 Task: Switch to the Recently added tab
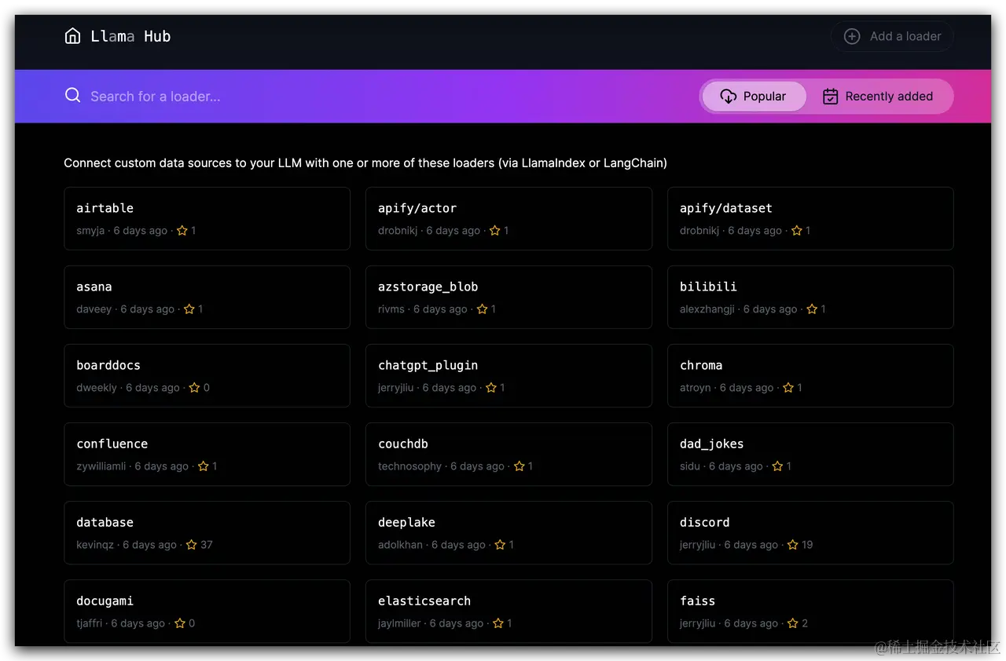click(x=878, y=97)
